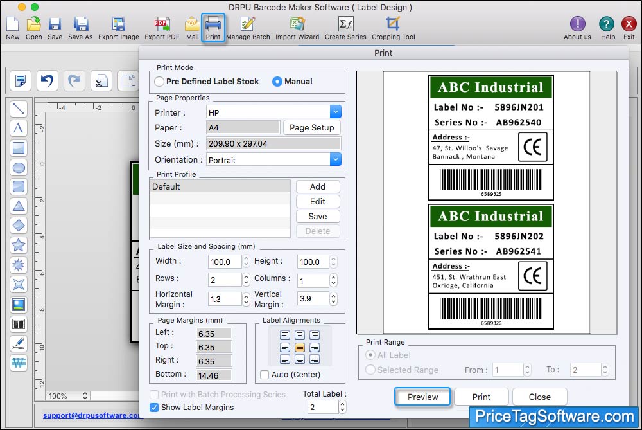Select Pre Defined Label Stock mode
Viewport: 642px width, 430px height.
[159, 82]
